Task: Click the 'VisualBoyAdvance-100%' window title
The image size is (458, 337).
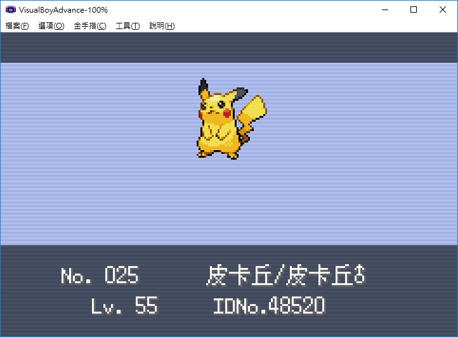Action: click(x=63, y=10)
